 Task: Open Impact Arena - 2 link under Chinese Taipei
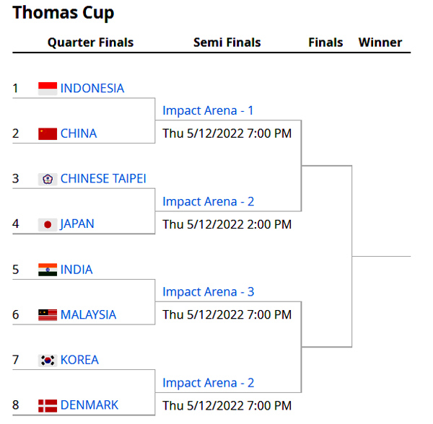pos(209,202)
